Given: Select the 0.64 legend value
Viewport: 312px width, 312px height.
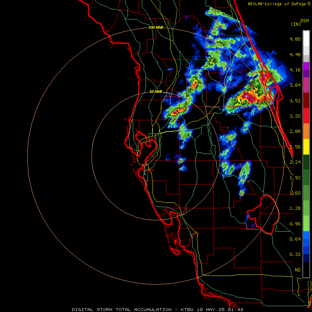Looking at the screenshot, I should [x=295, y=239].
